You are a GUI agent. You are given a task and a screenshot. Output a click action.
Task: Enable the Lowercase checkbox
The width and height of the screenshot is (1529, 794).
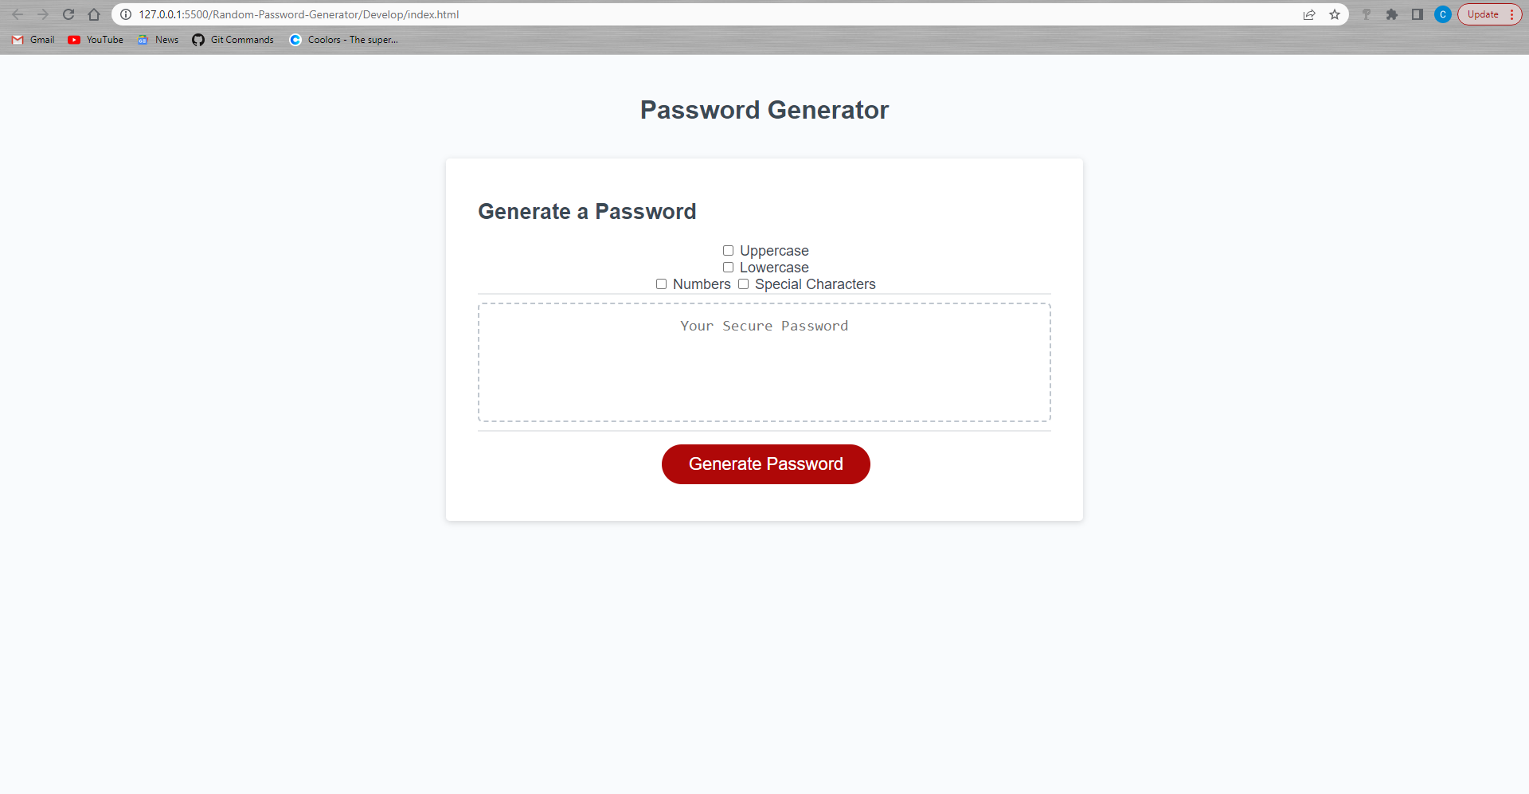(727, 267)
